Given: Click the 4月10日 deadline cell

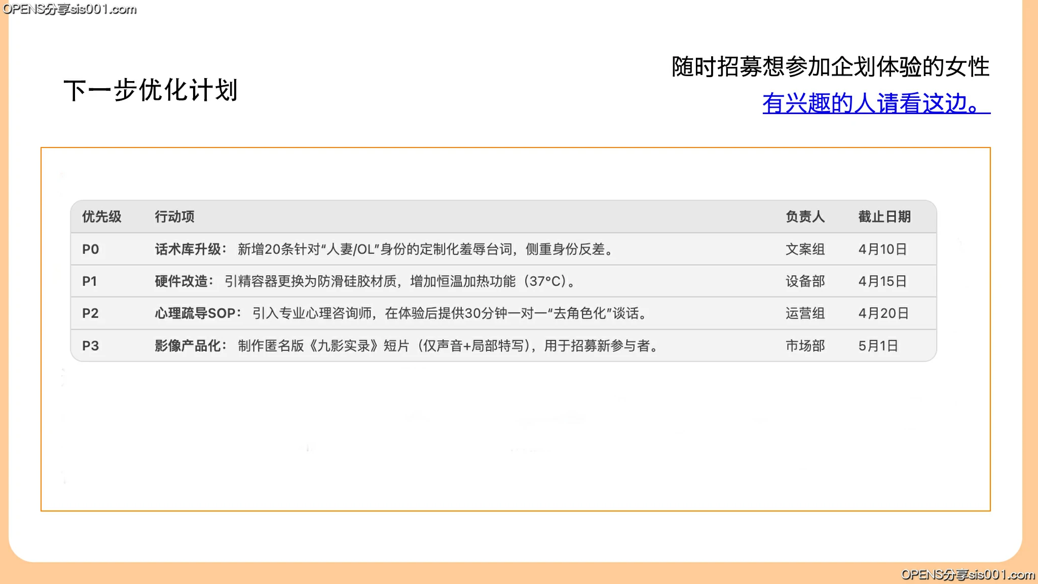Looking at the screenshot, I should [x=882, y=249].
